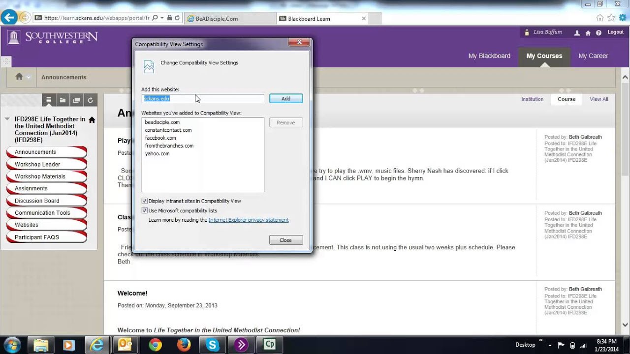This screenshot has height=354, width=630.
Task: Switch course menu to folder view icon
Action: (x=63, y=100)
